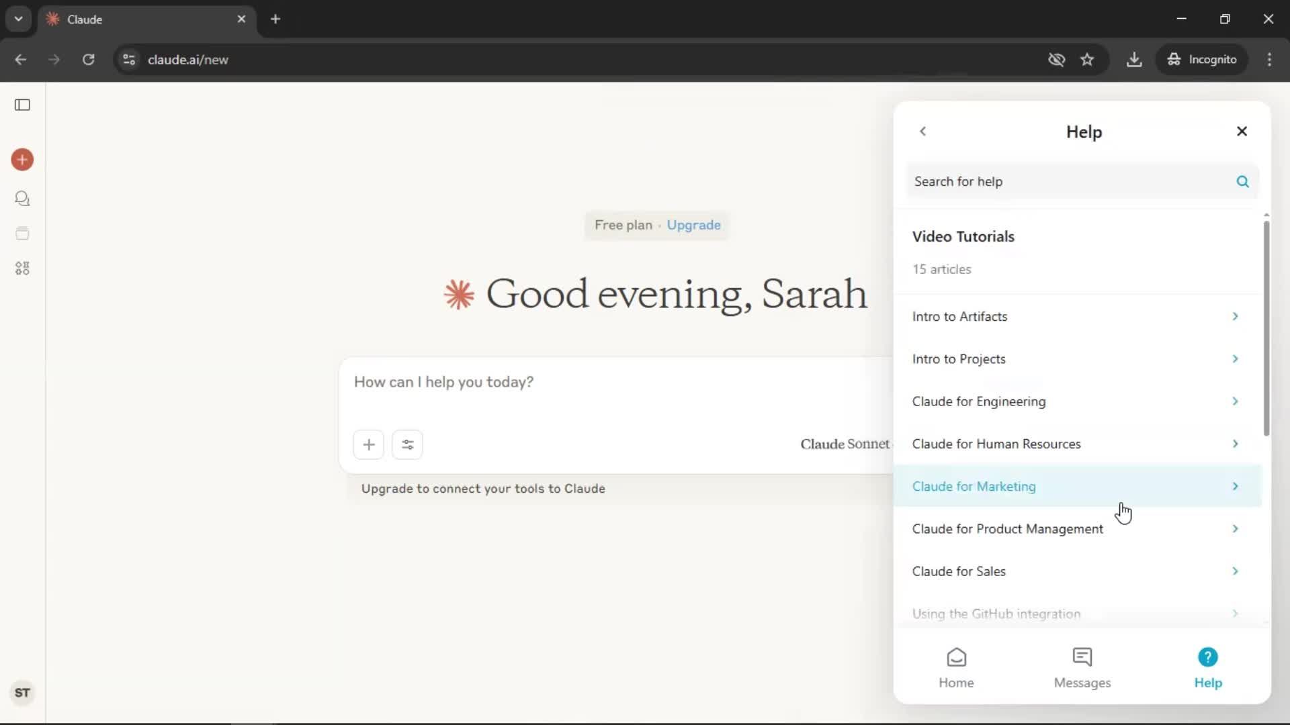Open the Chrome three-dot menu
Image resolution: width=1290 pixels, height=725 pixels.
[x=1269, y=59]
